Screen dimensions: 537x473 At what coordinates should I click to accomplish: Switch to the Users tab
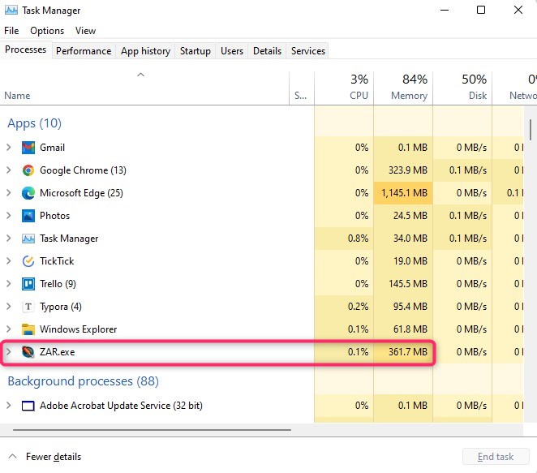point(232,51)
